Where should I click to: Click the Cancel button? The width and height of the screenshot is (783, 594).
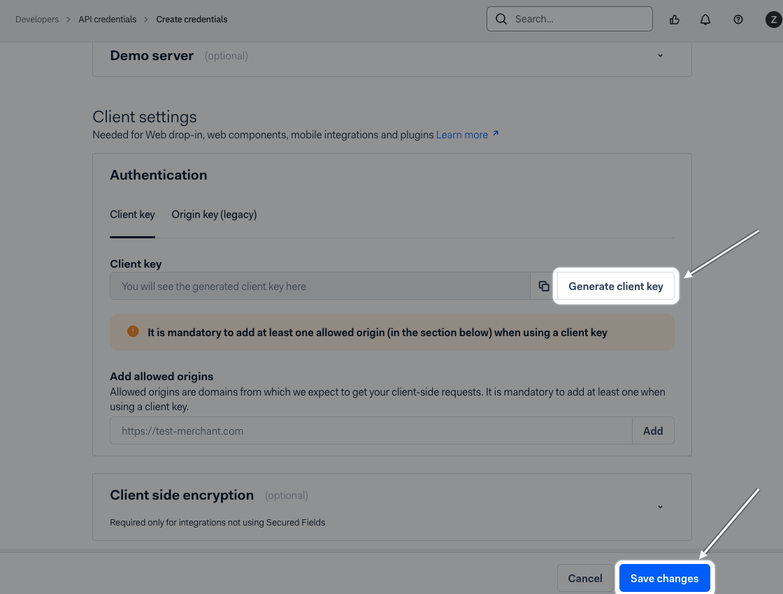click(584, 578)
